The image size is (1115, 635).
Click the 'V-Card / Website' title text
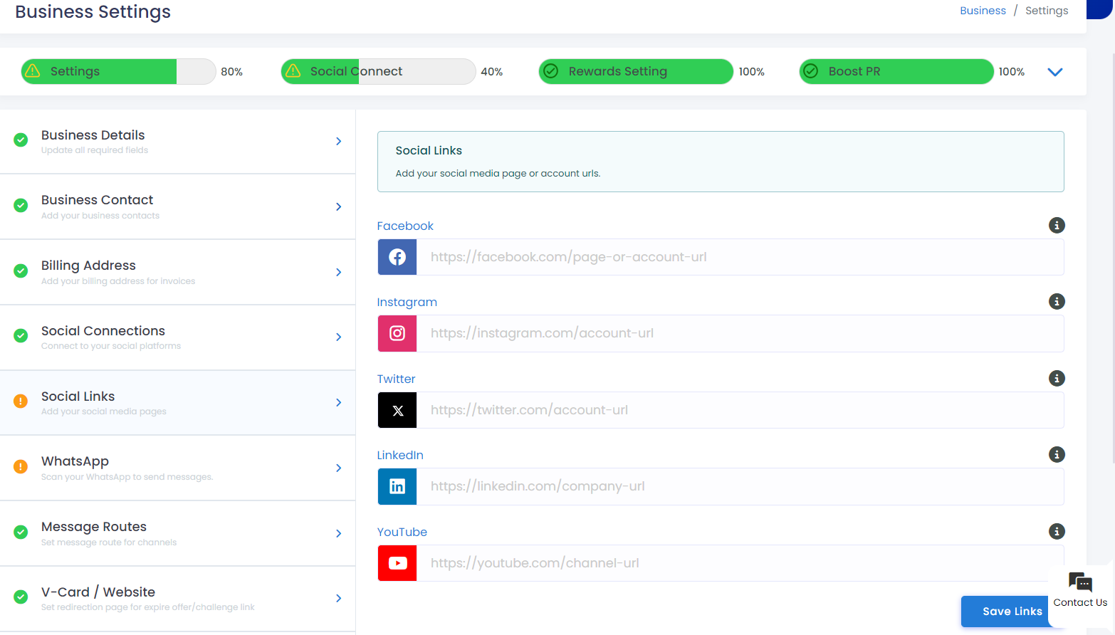pos(98,592)
